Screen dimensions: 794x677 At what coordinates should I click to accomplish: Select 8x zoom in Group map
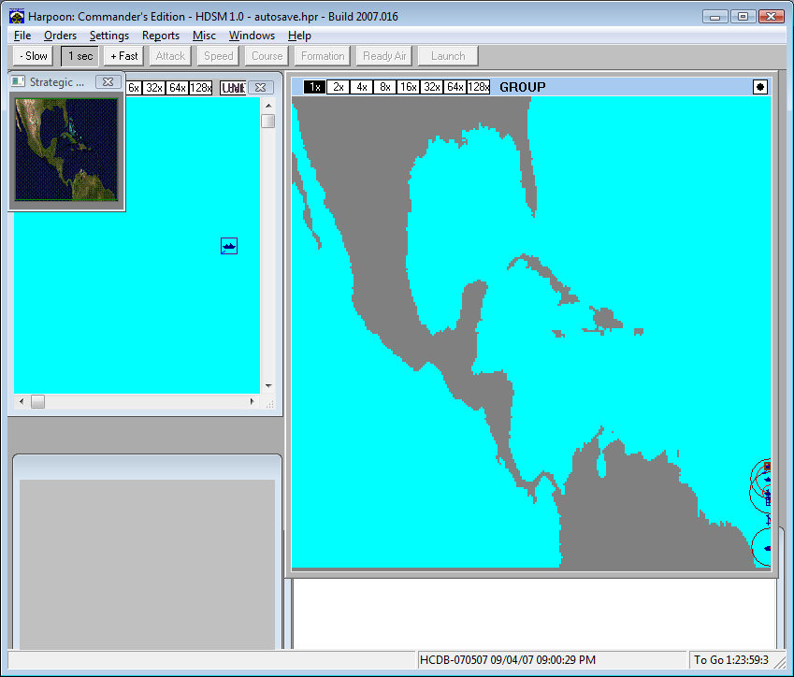385,87
